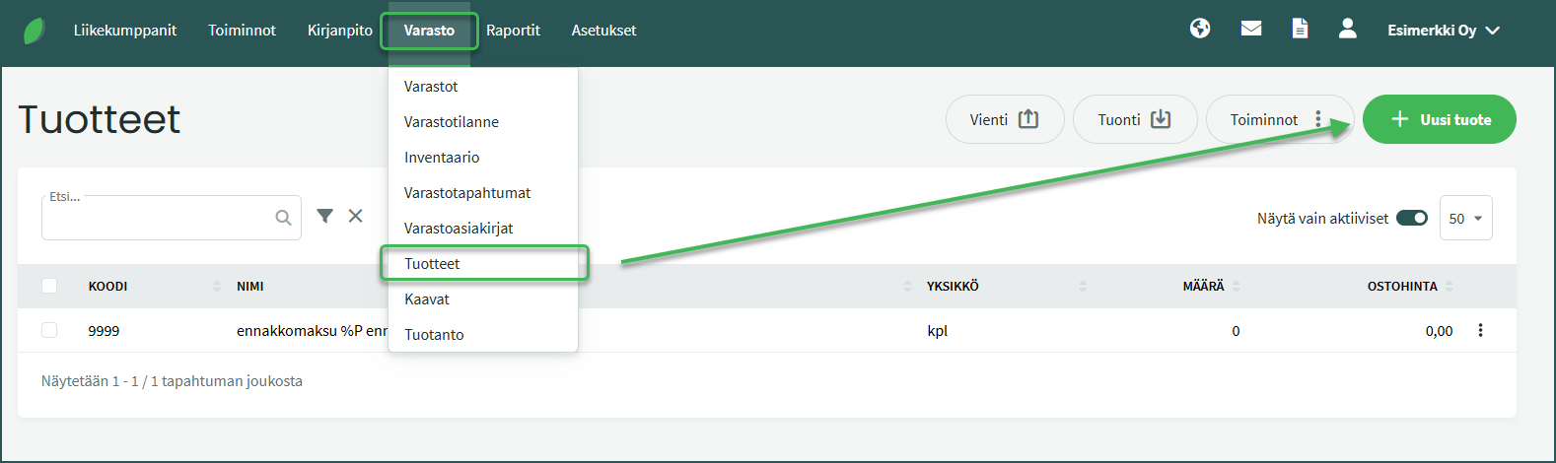
Task: Focus the Etsi search field
Action: [x=158, y=219]
